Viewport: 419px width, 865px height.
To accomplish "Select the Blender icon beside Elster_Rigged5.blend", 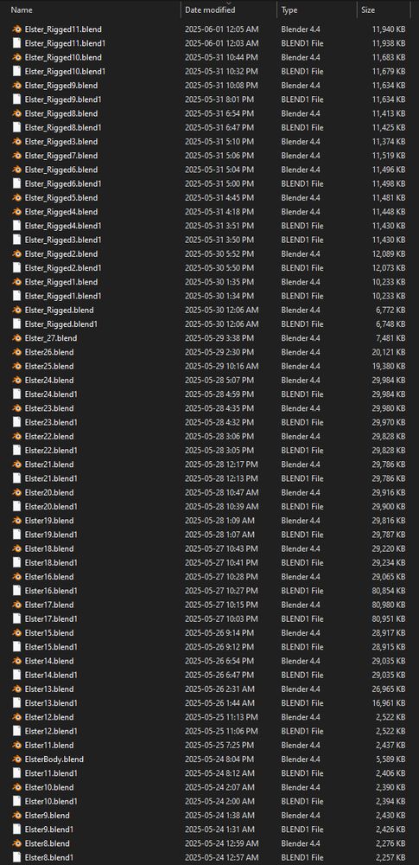I will click(17, 197).
